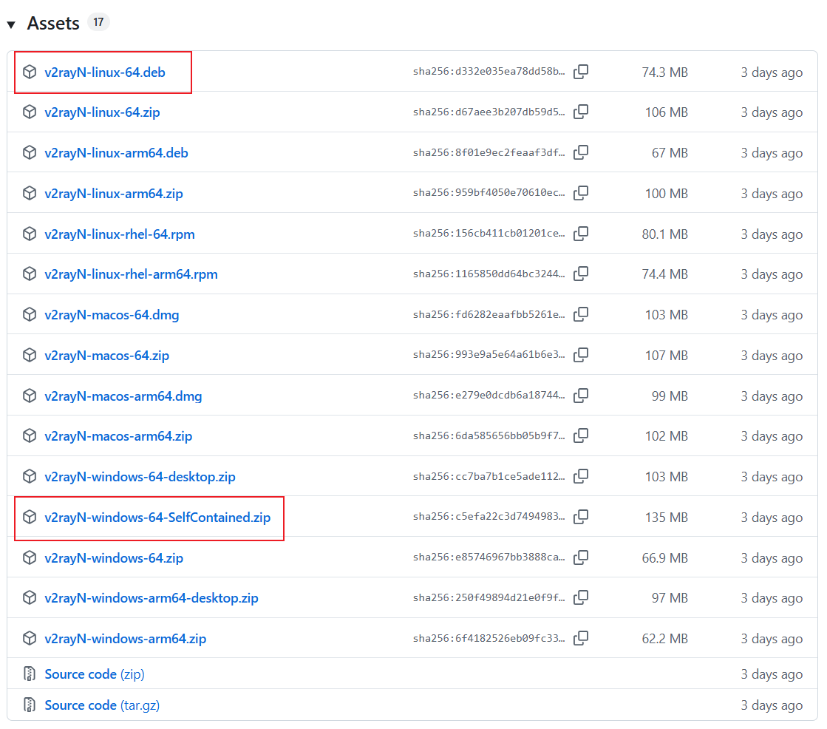Click the Assets count badge showing 17

point(98,22)
